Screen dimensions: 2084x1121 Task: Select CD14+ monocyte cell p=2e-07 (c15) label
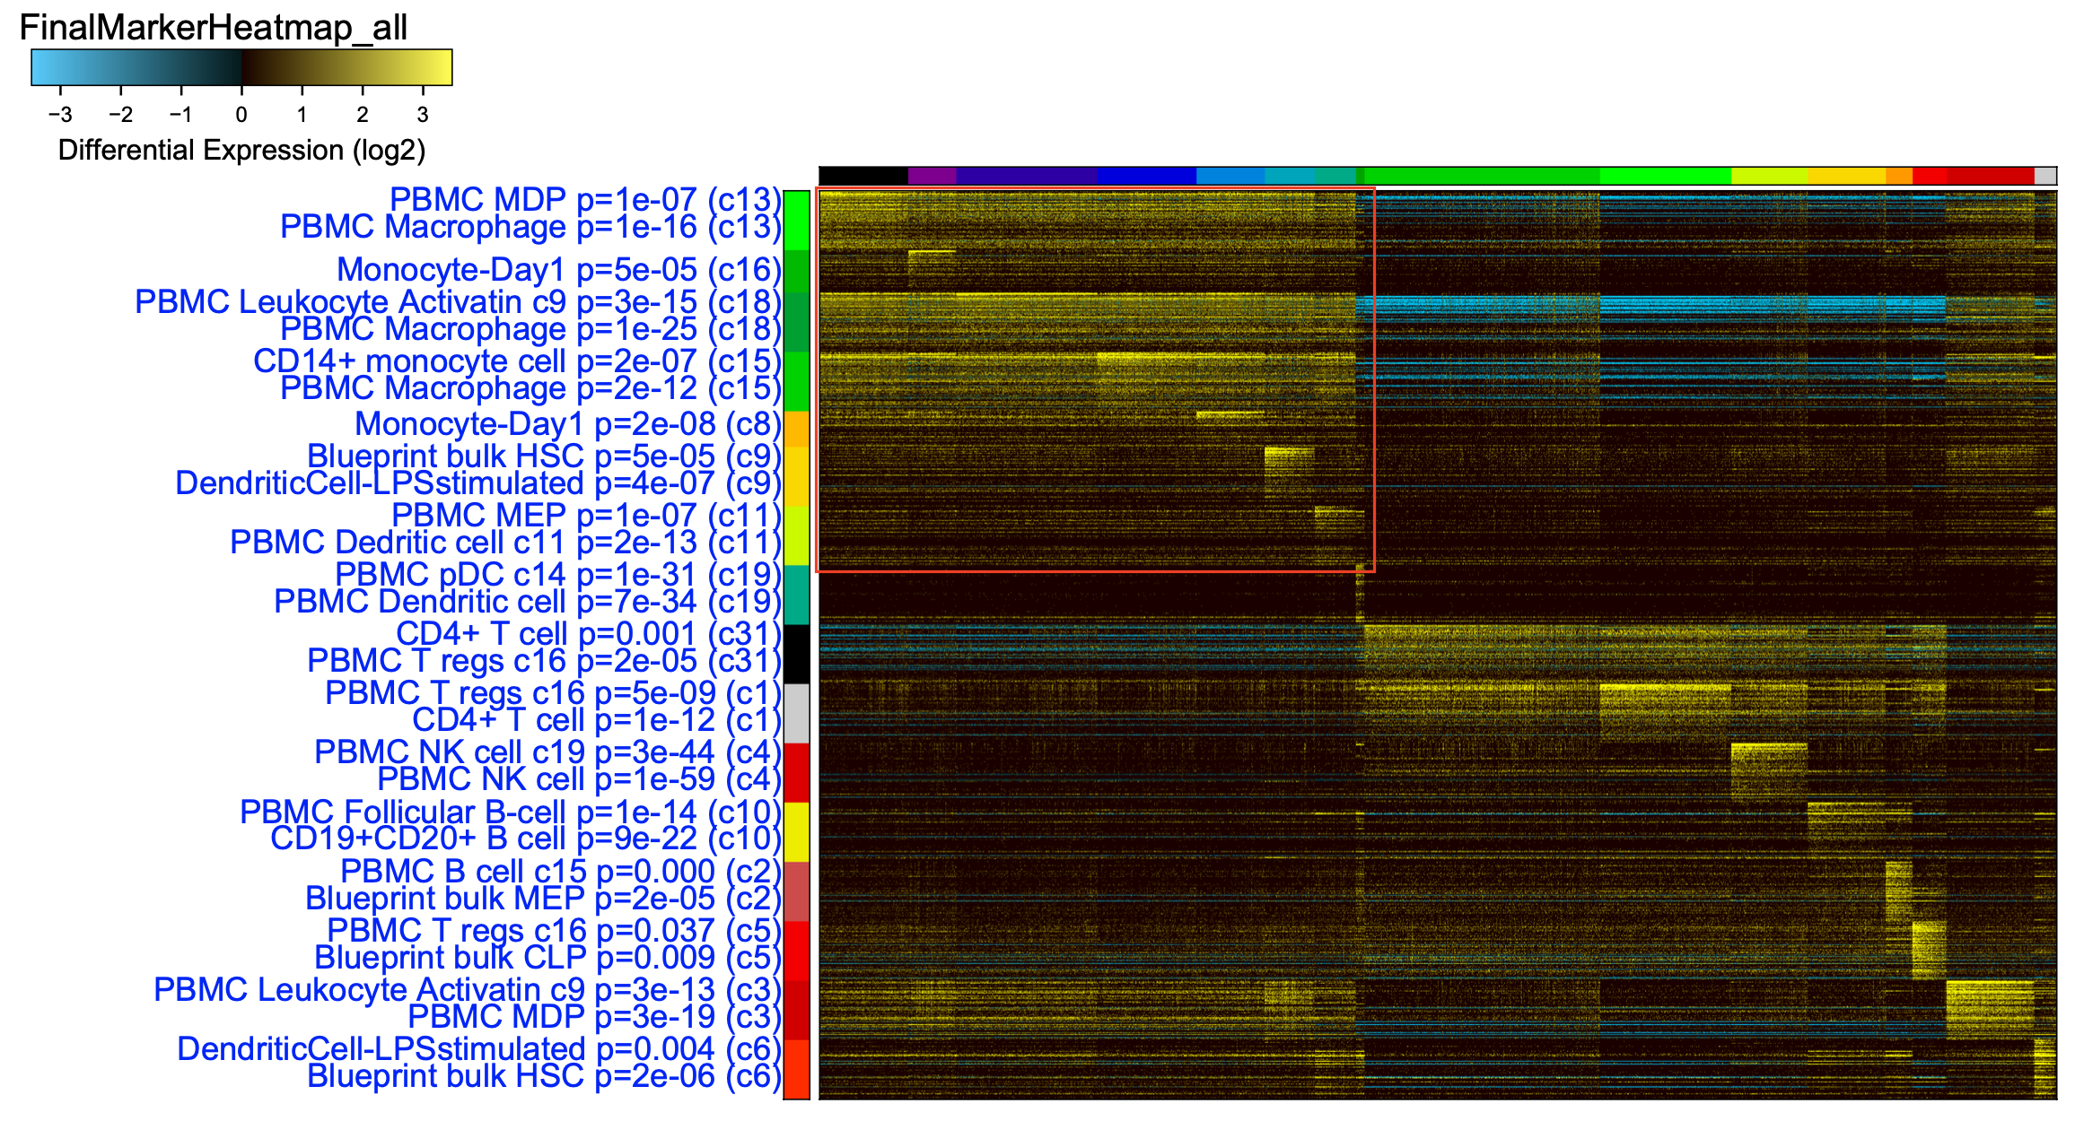coord(517,361)
